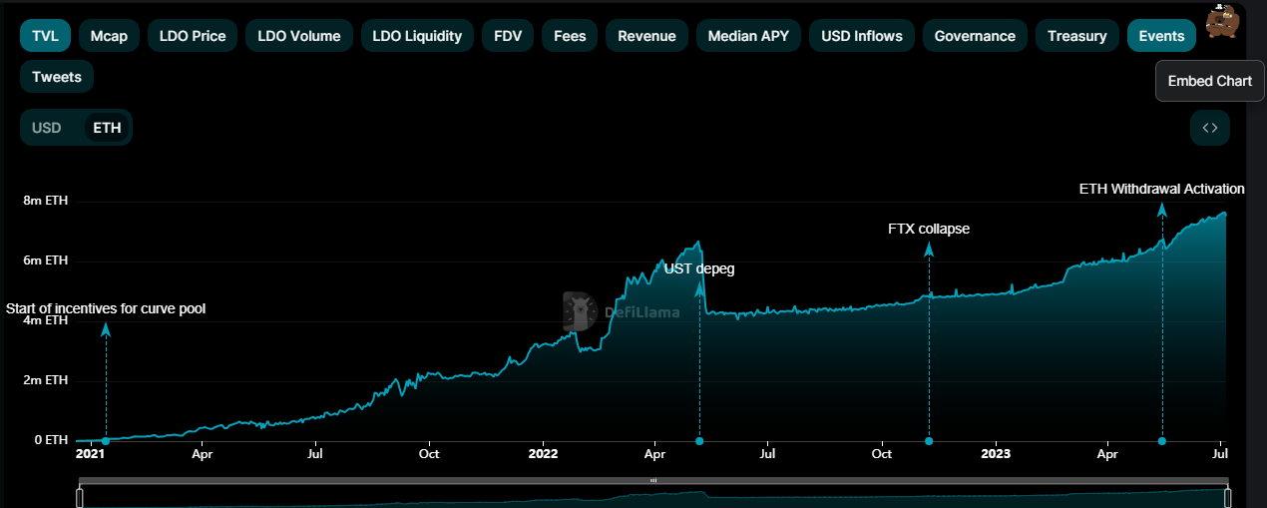
Task: Click 'Start of incentives for curve pool' label
Action: pos(106,308)
